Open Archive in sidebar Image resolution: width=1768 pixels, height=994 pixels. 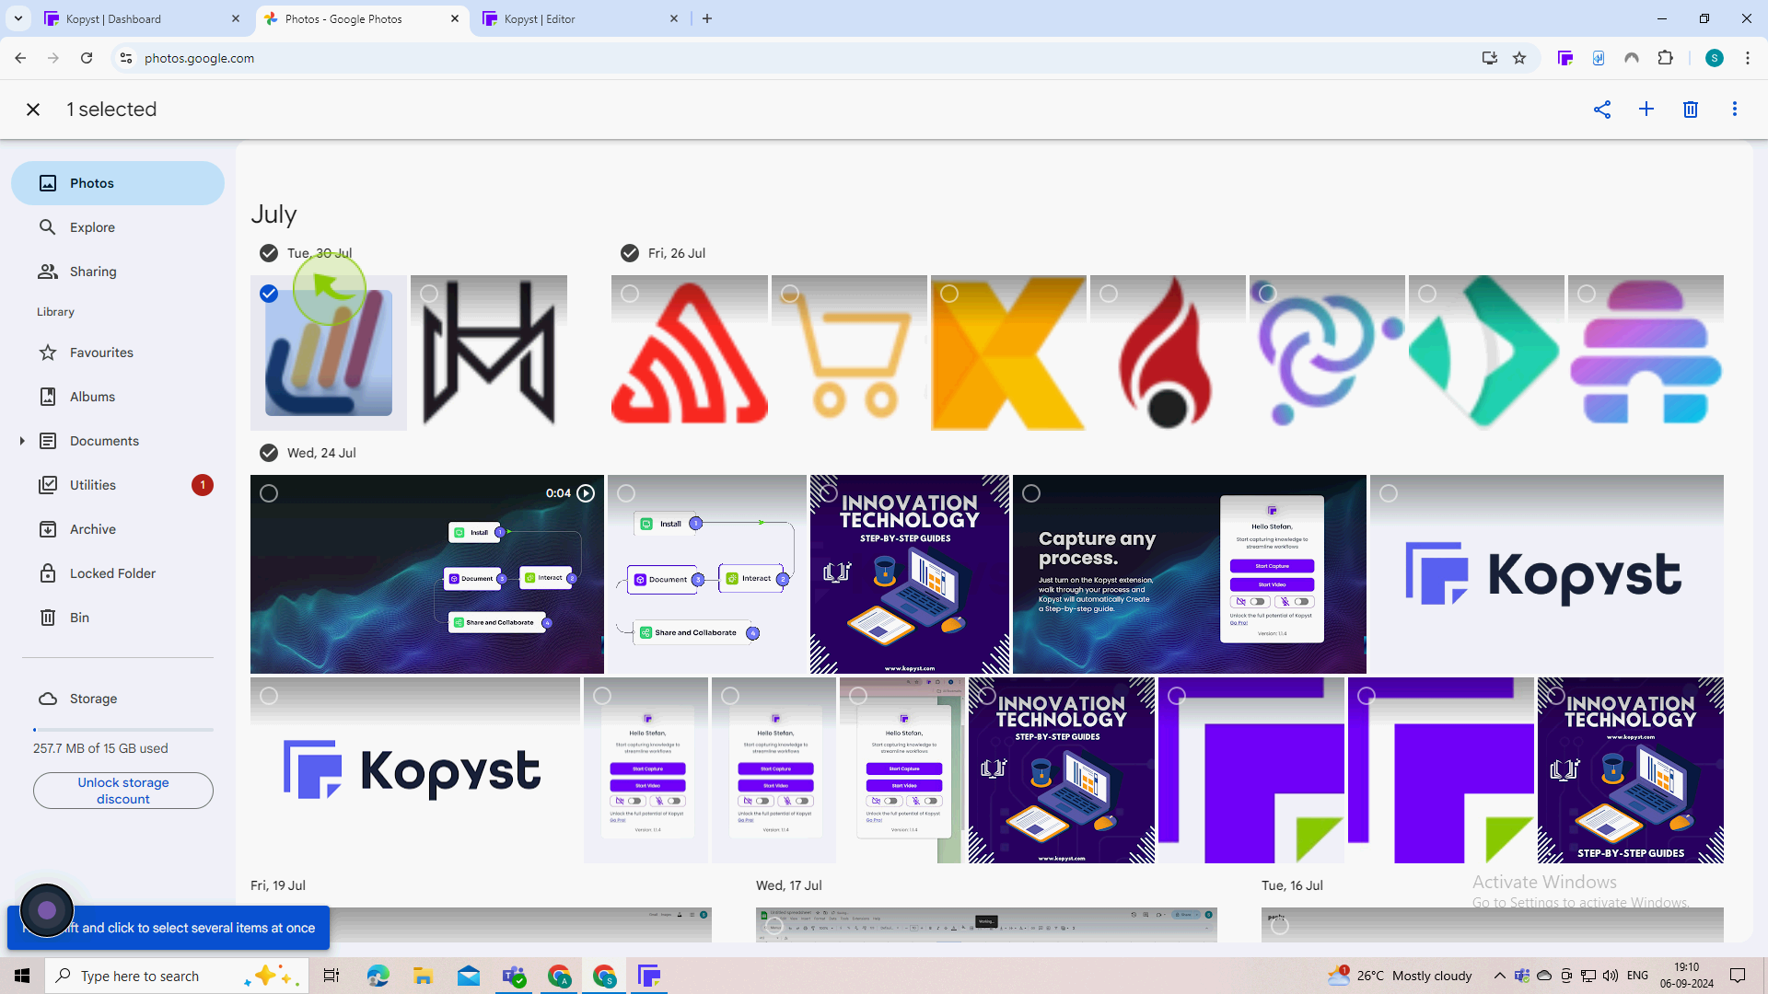click(118, 529)
